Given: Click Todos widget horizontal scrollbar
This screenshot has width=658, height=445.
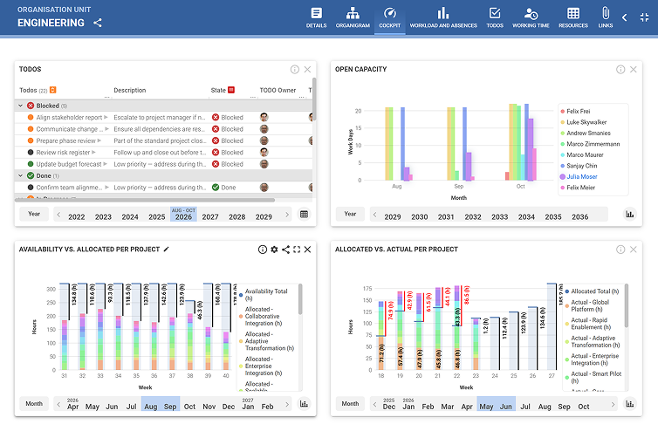Looking at the screenshot, I should 145,201.
